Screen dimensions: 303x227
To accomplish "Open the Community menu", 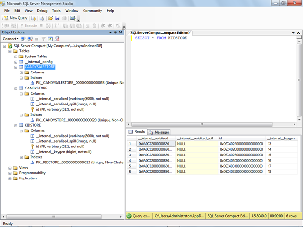I will click(x=92, y=10).
